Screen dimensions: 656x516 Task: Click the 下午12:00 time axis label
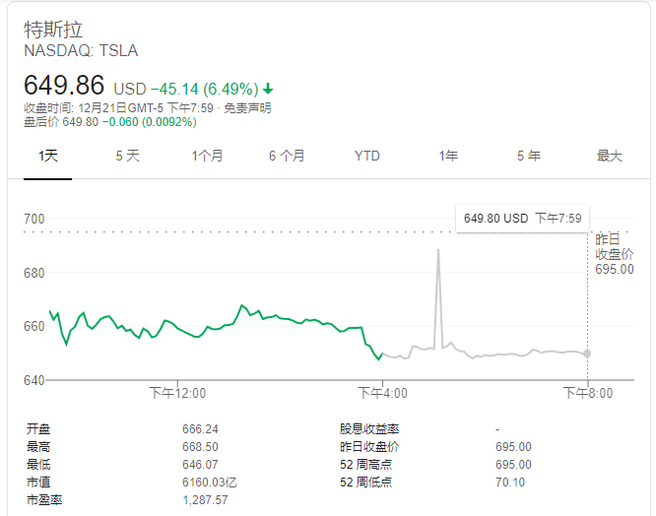tap(178, 393)
